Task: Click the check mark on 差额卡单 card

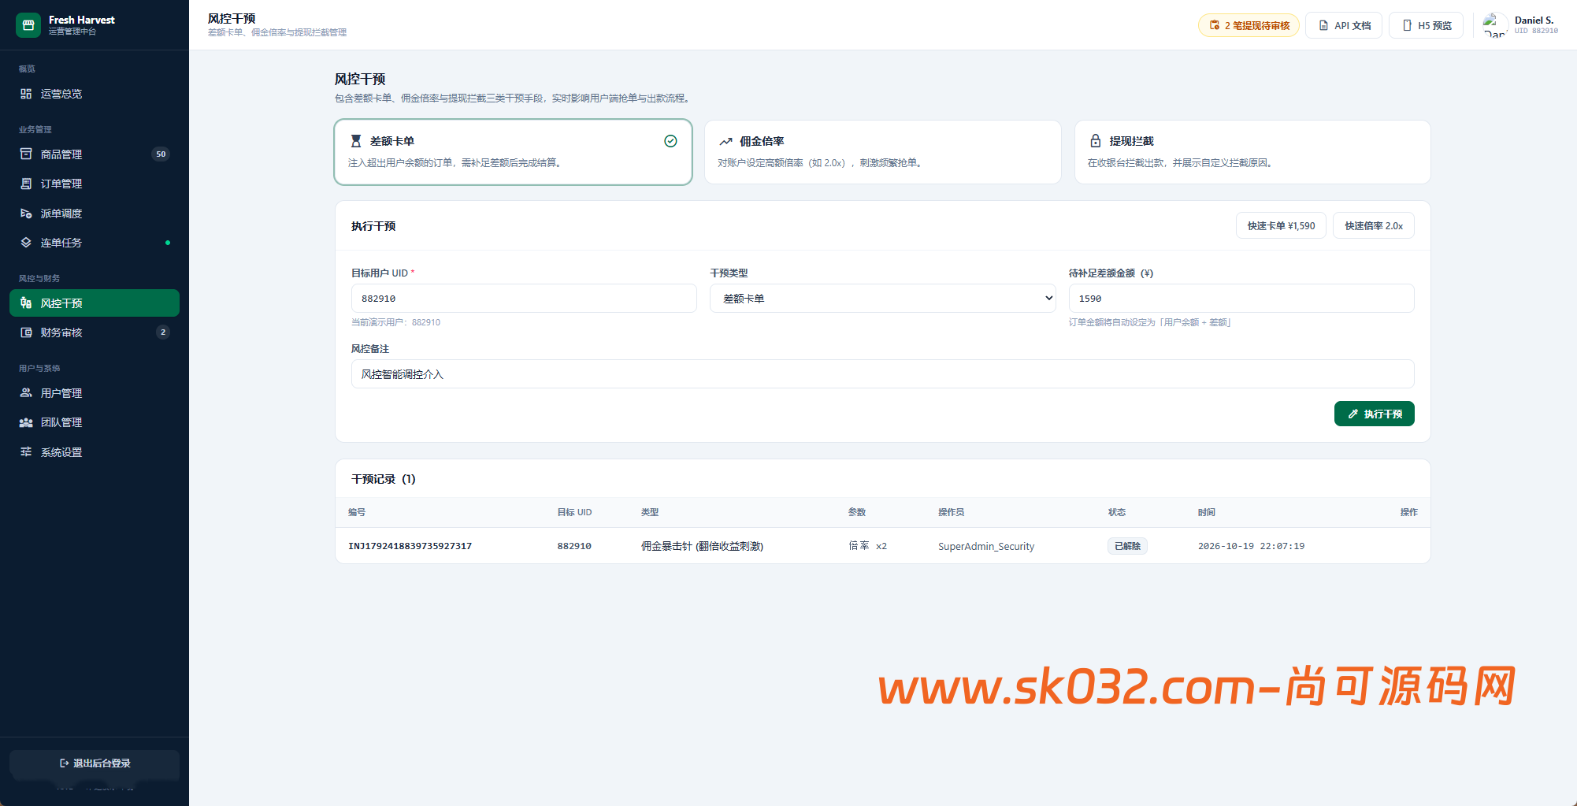Action: 670,141
